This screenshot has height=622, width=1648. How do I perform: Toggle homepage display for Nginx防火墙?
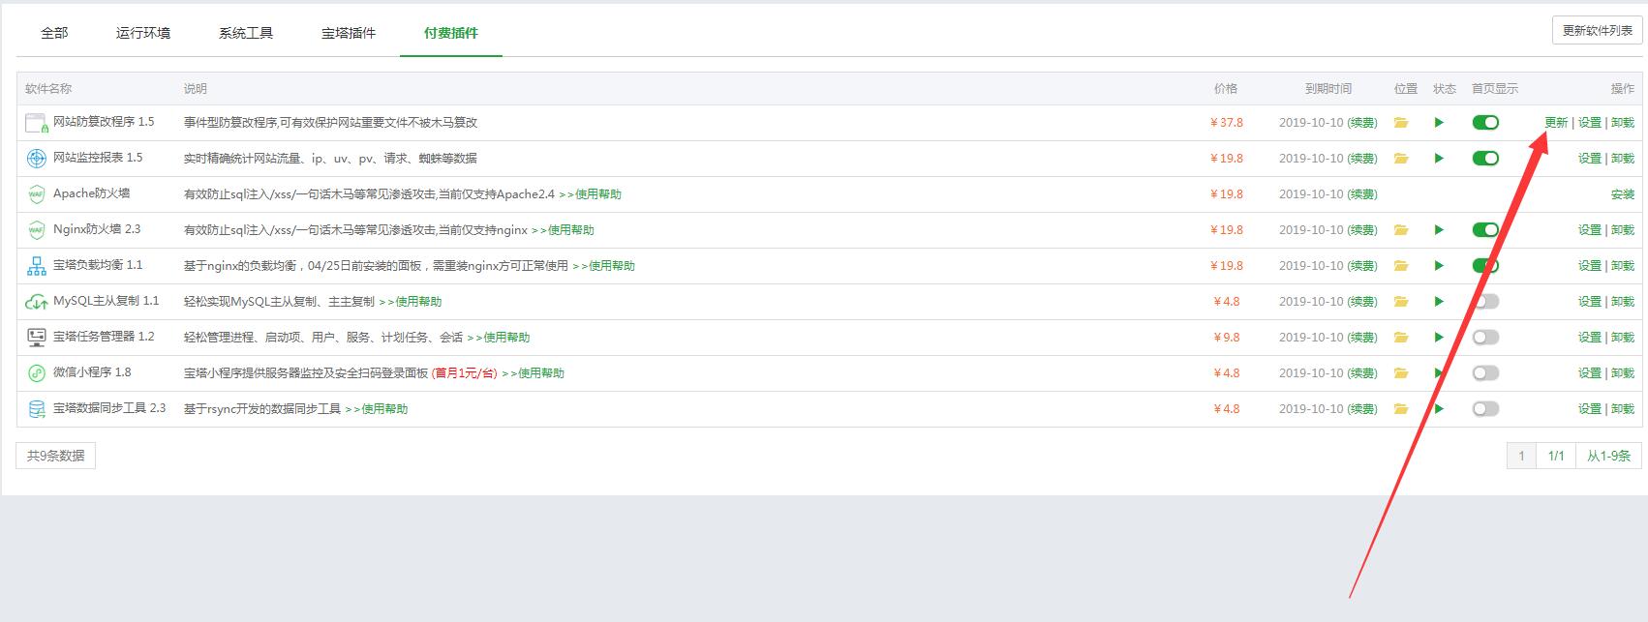tap(1485, 230)
